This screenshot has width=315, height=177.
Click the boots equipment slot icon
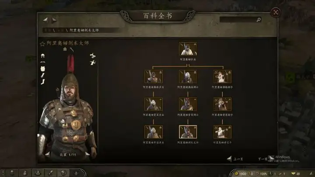click(x=42, y=82)
